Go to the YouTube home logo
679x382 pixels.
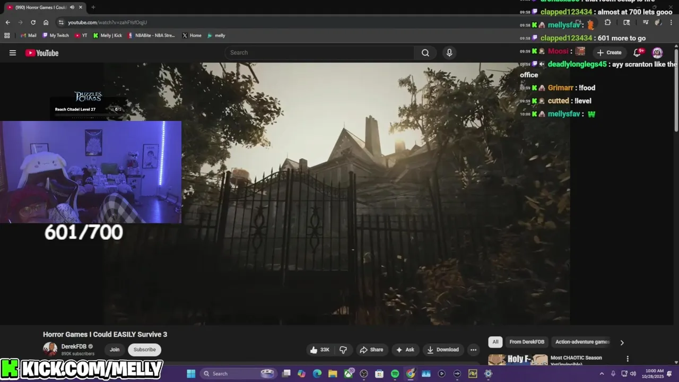pos(41,53)
